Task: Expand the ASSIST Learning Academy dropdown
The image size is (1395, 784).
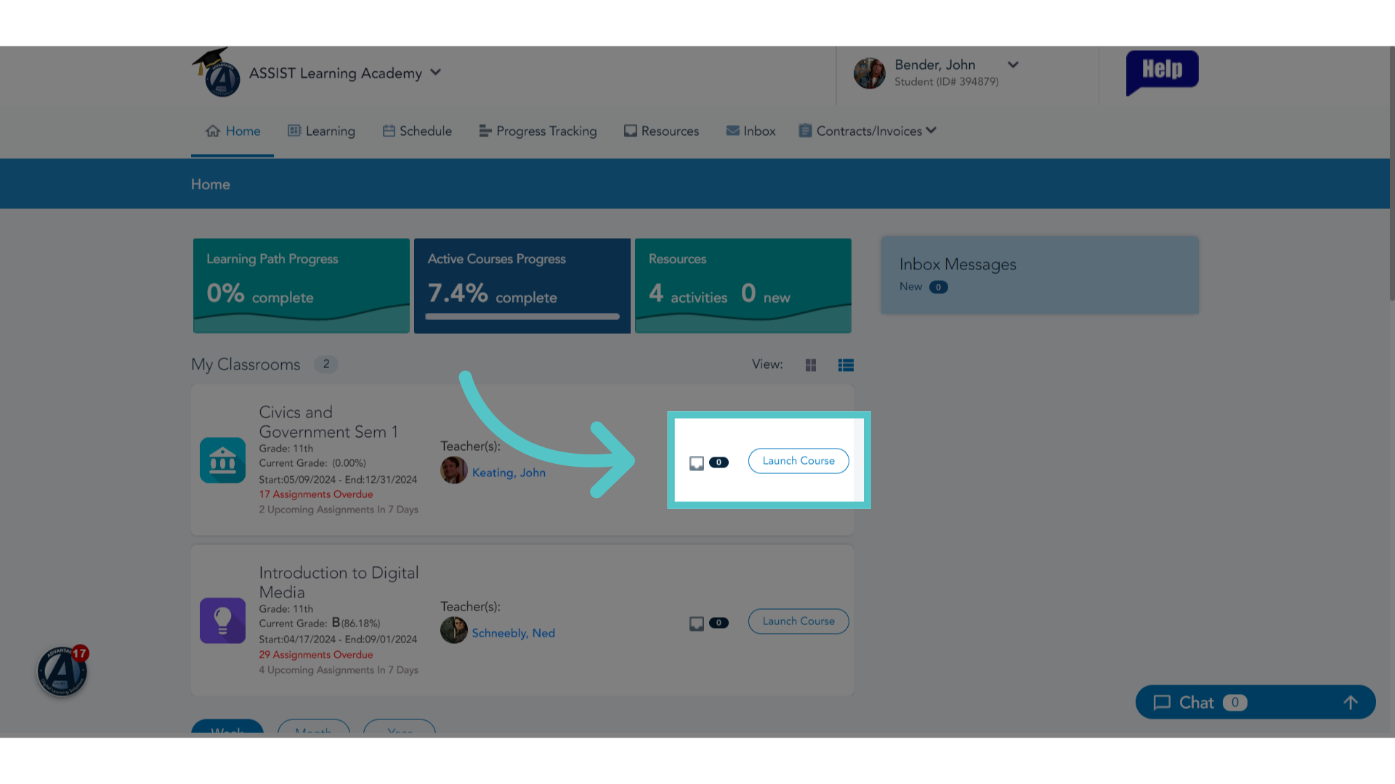Action: pyautogui.click(x=435, y=73)
